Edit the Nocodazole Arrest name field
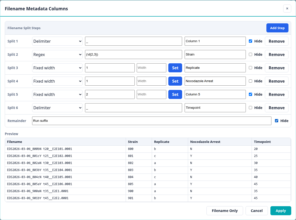The height and width of the screenshot is (220, 296). click(215, 81)
